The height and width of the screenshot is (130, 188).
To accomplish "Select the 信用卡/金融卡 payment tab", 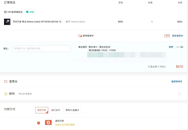I will (x=72, y=110).
